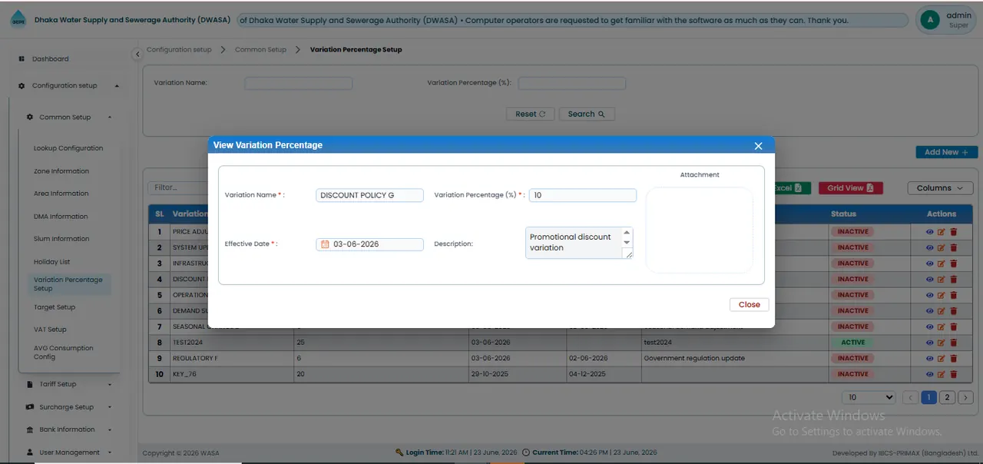
Task: Click the Add New button
Action: point(946,152)
